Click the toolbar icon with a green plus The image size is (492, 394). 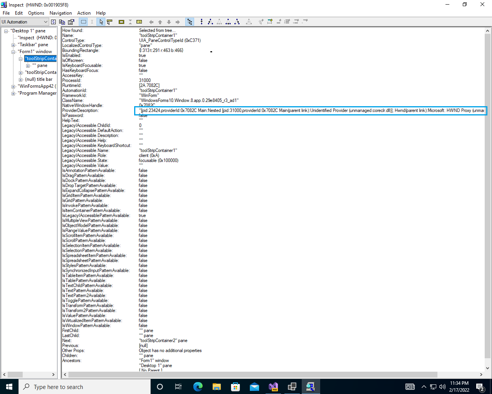pos(270,22)
